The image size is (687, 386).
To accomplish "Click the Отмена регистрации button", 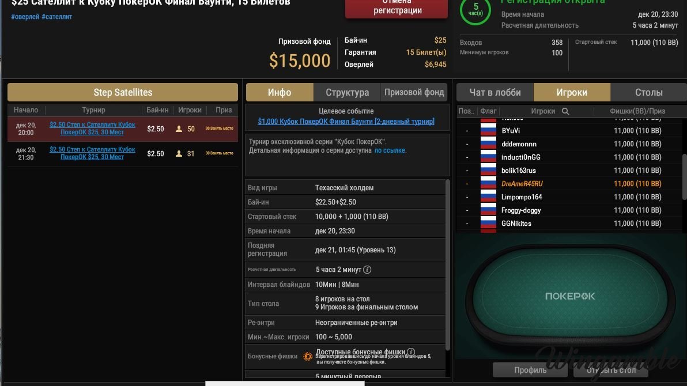I will click(397, 8).
